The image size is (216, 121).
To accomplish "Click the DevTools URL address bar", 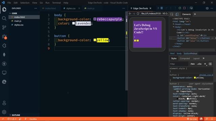I will click(x=154, y=13).
